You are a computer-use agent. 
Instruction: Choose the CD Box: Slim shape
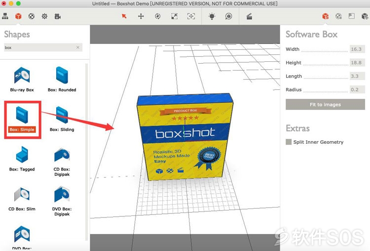click(22, 199)
